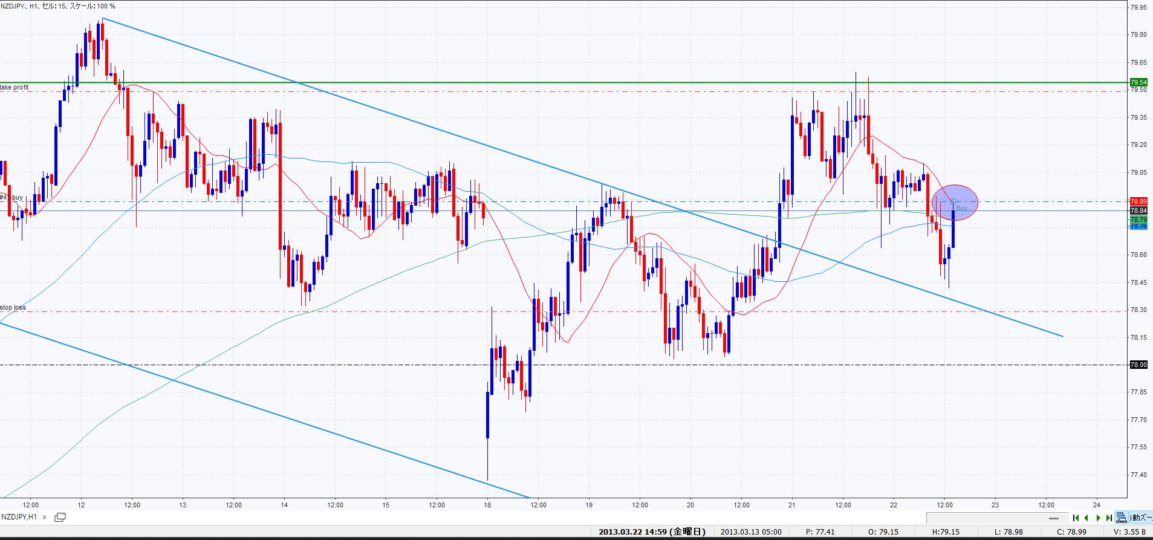
Task: Select the take profit line label
Action: 15,88
